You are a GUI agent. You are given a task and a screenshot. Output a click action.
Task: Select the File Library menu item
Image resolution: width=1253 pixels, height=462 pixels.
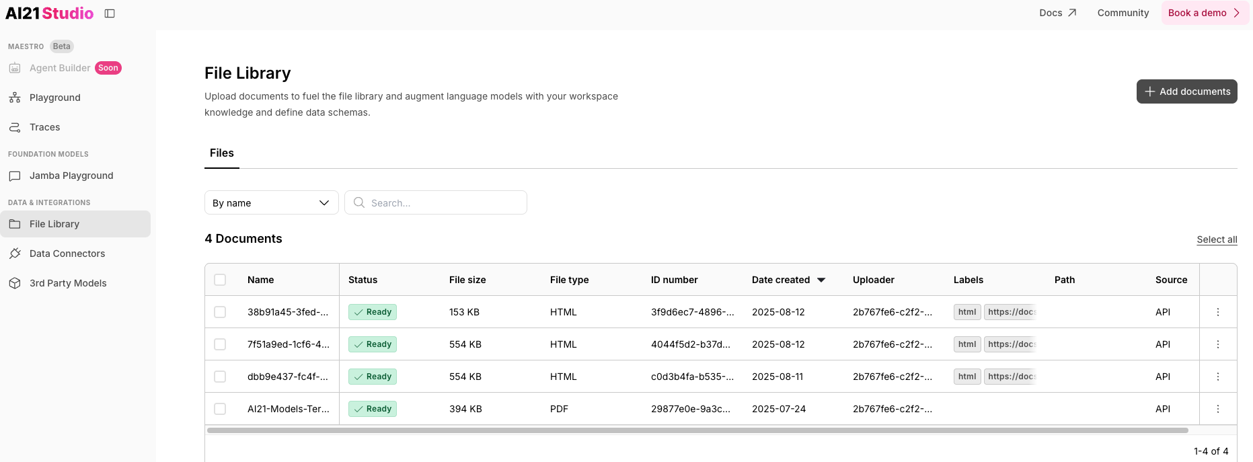[x=75, y=224]
